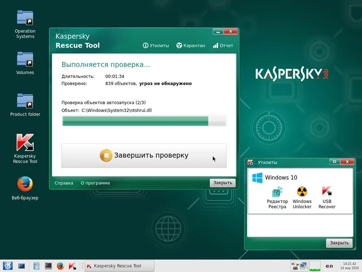Click the show desktop taskbar icon
Viewport: 362px width, 272px height.
[22, 266]
